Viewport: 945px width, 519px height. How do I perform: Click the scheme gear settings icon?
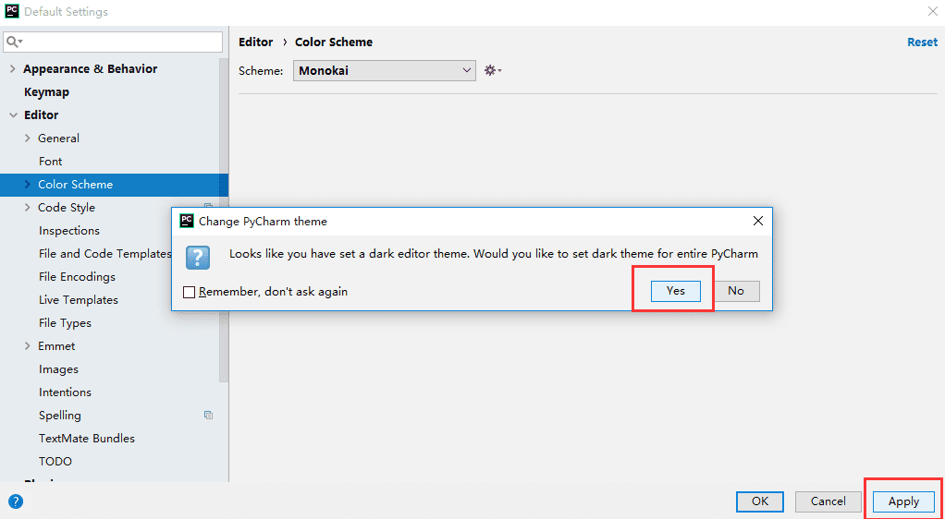[493, 70]
